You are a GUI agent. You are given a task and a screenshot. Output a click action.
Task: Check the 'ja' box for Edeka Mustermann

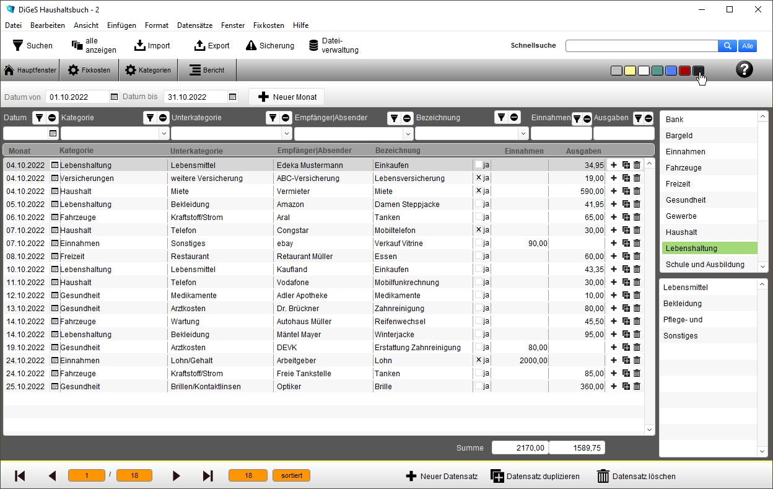478,165
